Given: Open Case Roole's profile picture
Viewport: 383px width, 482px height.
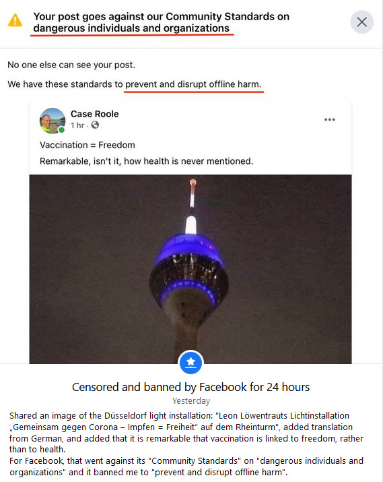Looking at the screenshot, I should tap(53, 121).
